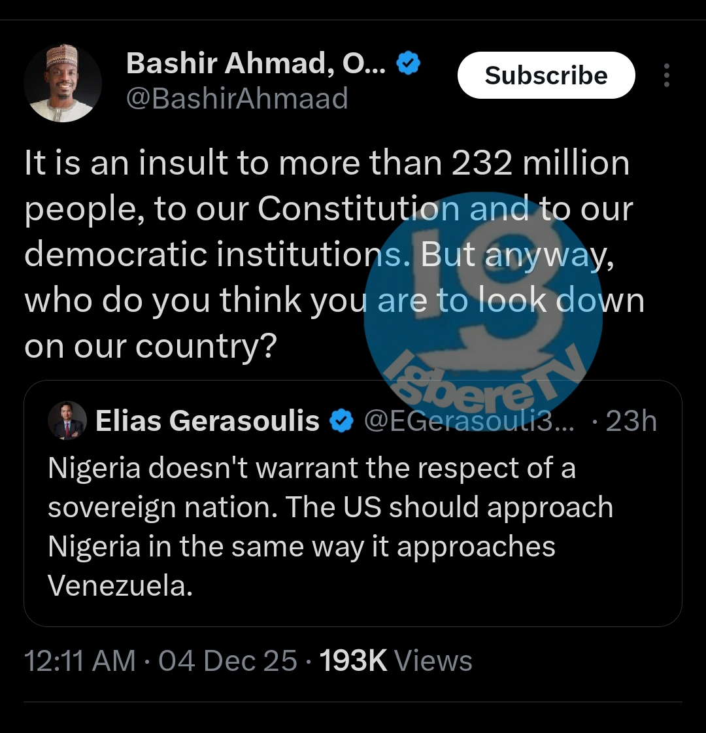Open the 12:11 AM post time
Image resolution: width=706 pixels, height=733 pixels.
80,660
